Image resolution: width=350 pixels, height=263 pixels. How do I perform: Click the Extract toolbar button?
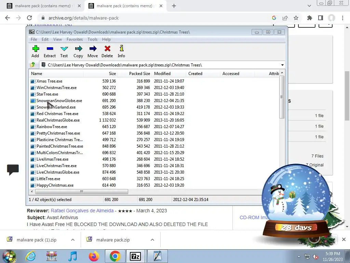(x=50, y=52)
